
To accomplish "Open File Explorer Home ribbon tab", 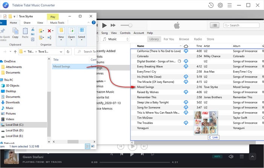I will pyautogui.click(x=13, y=23).
